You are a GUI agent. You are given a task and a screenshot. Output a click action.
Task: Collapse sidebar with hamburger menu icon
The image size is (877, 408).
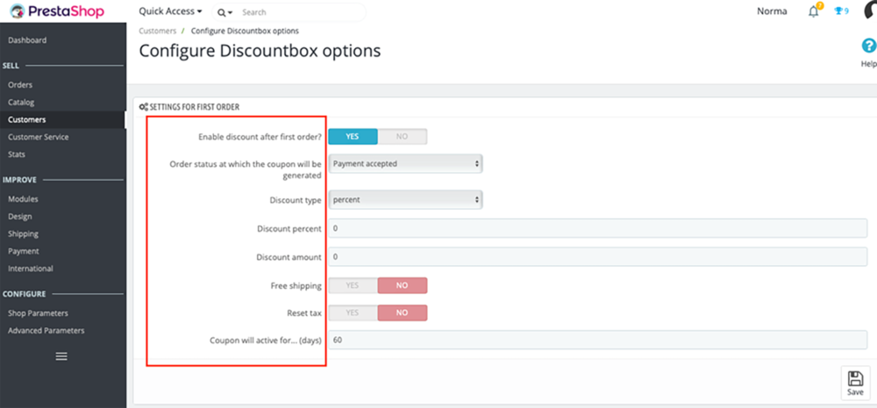tap(61, 356)
